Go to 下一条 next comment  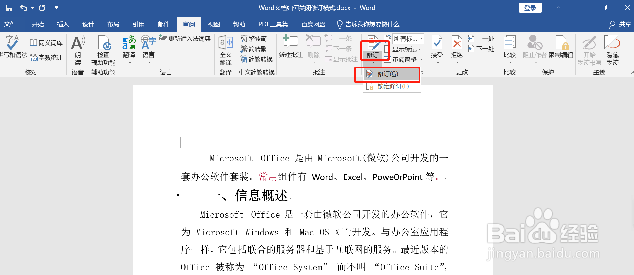[x=338, y=49]
